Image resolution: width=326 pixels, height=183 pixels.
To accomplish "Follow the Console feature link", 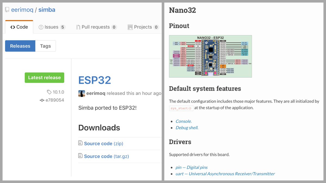I will point(183,121).
